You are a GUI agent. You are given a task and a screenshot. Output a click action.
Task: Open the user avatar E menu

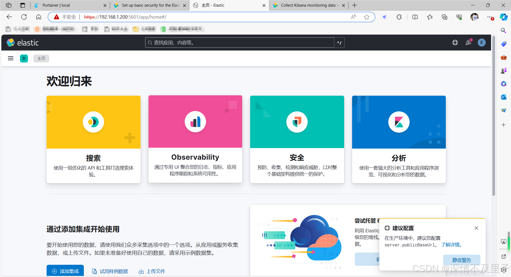[482, 43]
